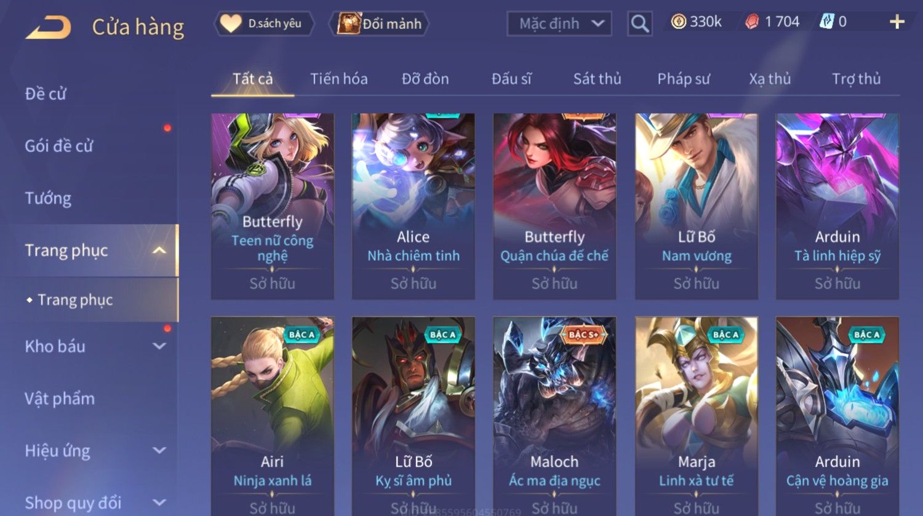Expand the Kho báu sidebar section

click(x=159, y=346)
